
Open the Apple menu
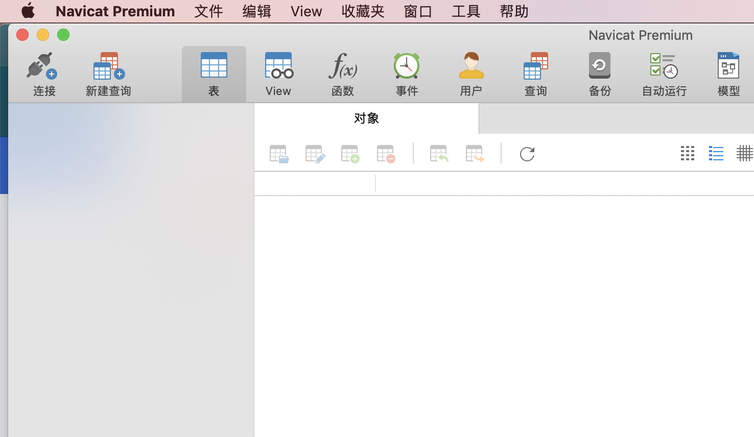[28, 11]
